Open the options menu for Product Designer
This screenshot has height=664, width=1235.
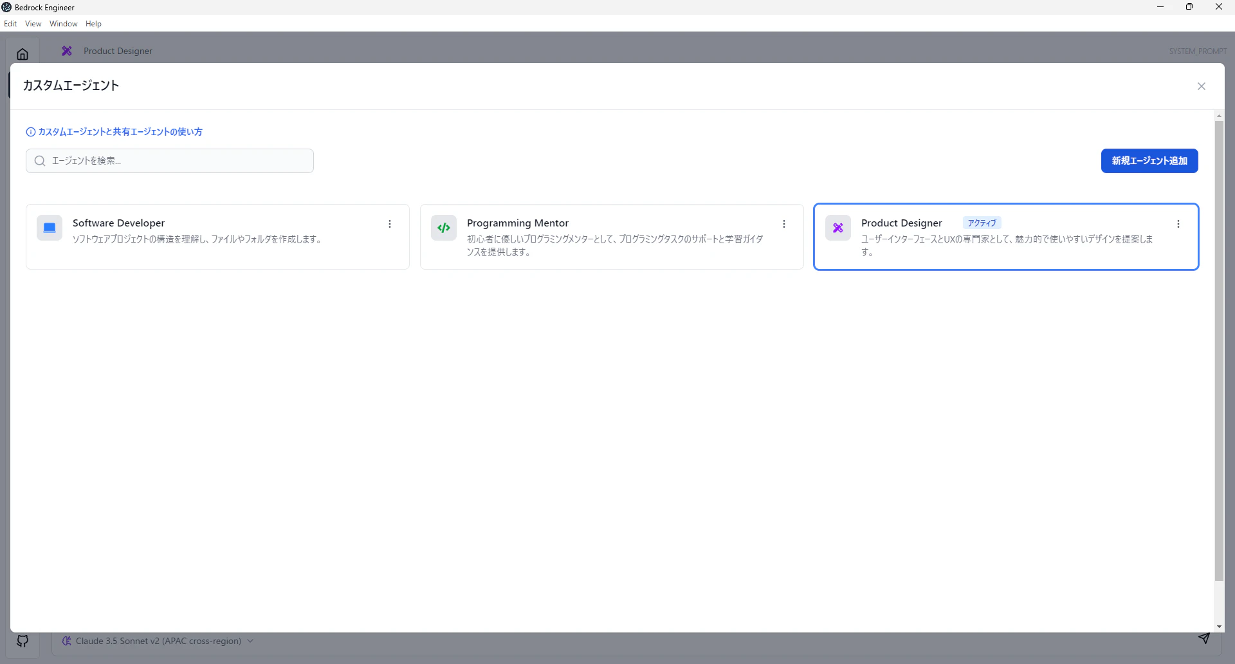pyautogui.click(x=1178, y=224)
